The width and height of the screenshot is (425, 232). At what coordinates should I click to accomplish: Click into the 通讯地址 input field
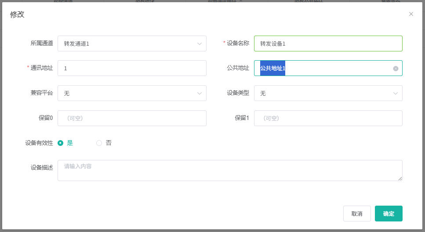click(132, 68)
